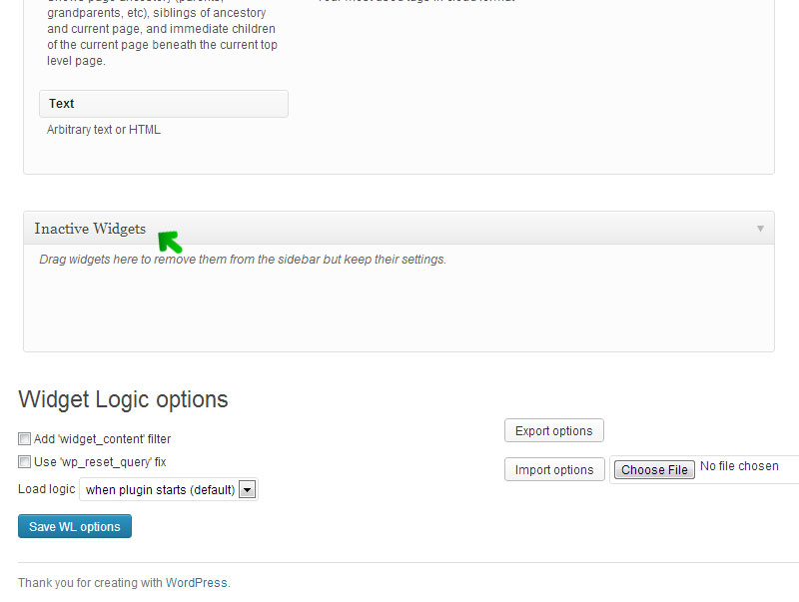Follow the WordPress footer link

click(196, 583)
